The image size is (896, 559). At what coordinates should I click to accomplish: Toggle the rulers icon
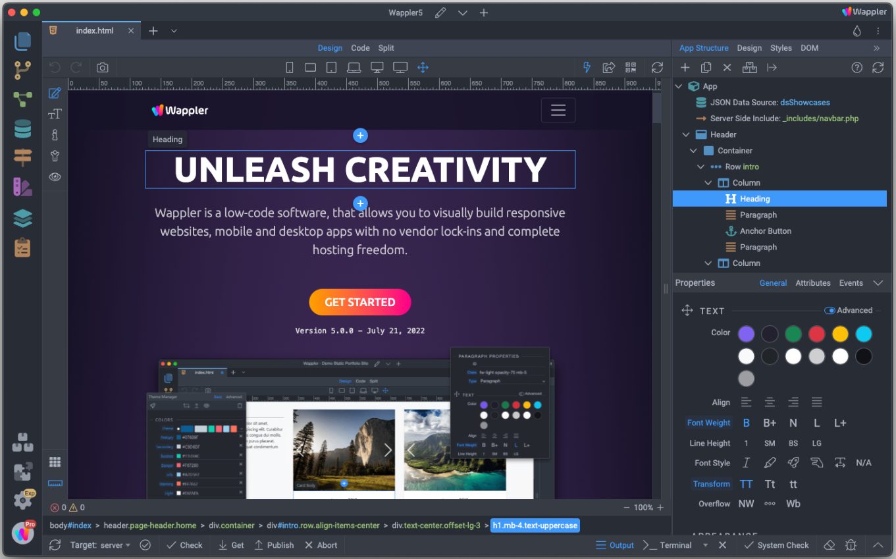tap(55, 483)
